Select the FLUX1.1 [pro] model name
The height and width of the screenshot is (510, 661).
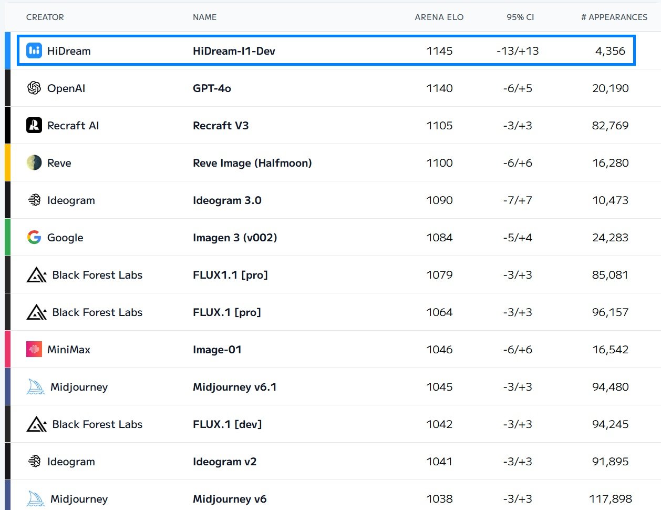coord(230,275)
